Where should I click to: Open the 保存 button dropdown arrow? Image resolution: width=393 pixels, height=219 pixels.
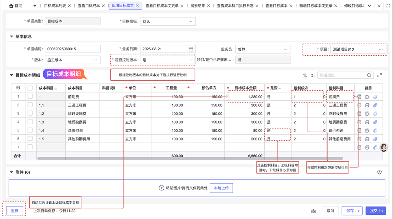359,211
